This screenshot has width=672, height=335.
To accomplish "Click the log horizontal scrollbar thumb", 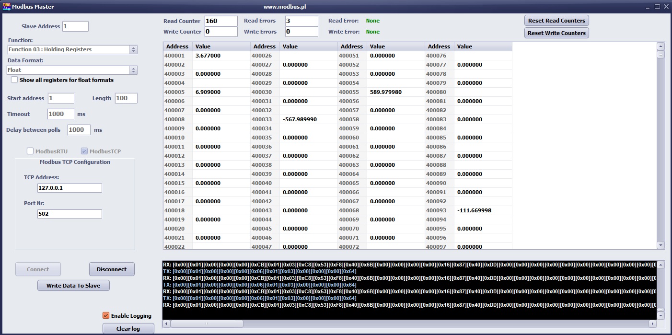I will [207, 323].
